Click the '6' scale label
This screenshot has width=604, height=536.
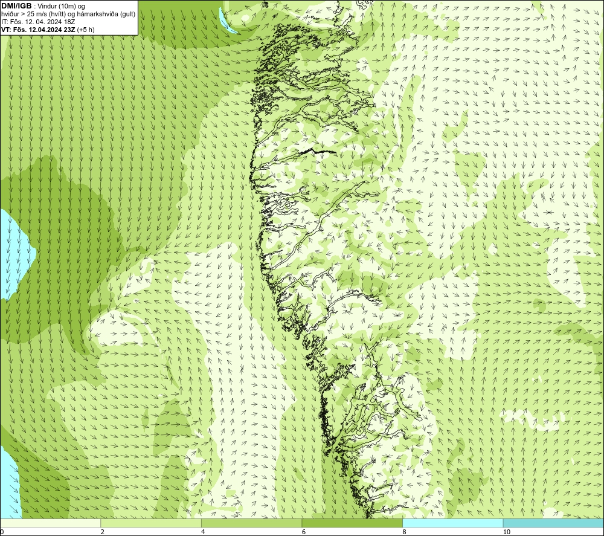(x=304, y=532)
